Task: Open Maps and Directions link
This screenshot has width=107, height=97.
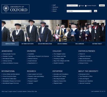Action: 85,59
